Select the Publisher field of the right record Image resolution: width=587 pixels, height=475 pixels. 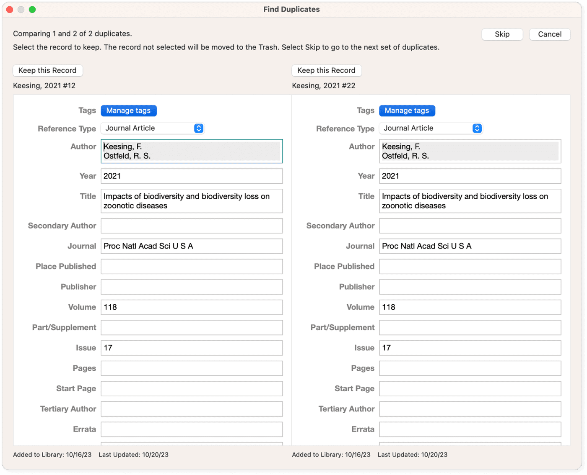470,287
